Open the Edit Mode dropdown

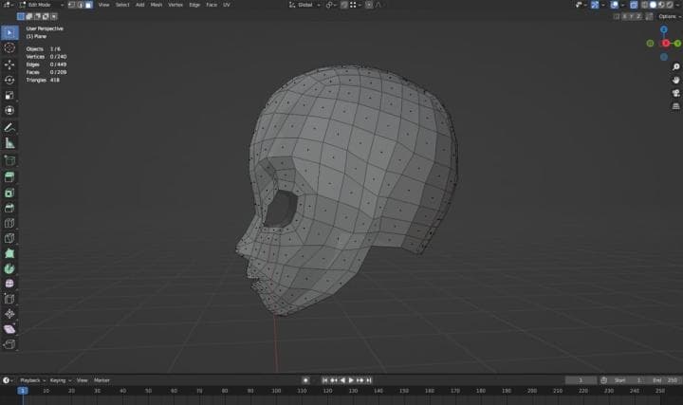[x=41, y=5]
